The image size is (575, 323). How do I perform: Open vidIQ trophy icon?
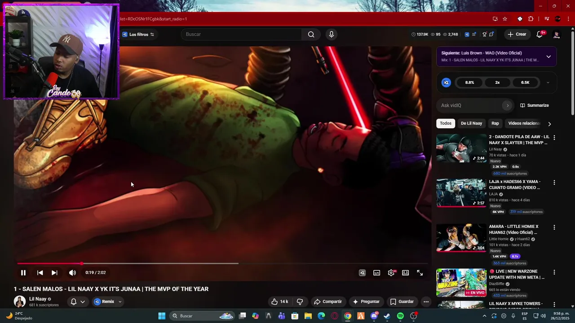click(485, 35)
